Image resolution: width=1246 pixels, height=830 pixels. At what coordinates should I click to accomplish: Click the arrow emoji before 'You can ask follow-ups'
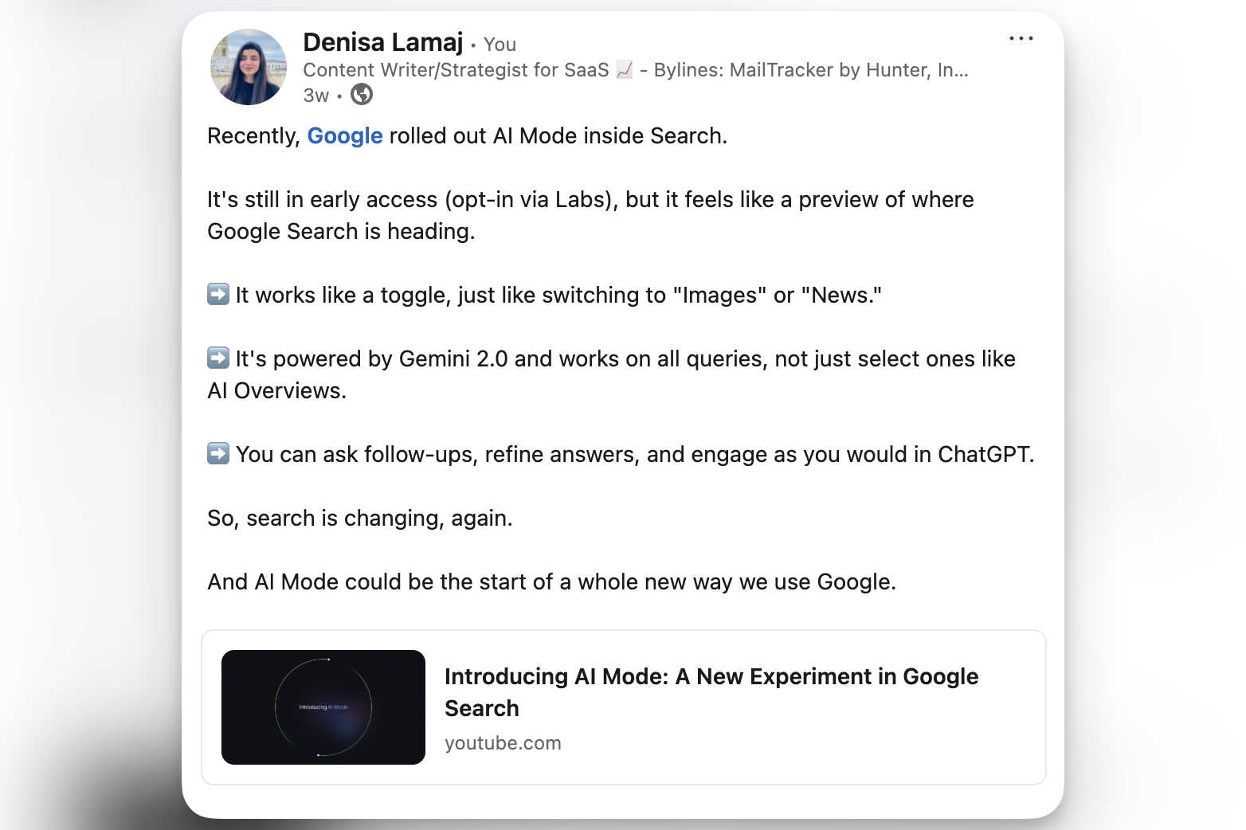[x=218, y=453]
